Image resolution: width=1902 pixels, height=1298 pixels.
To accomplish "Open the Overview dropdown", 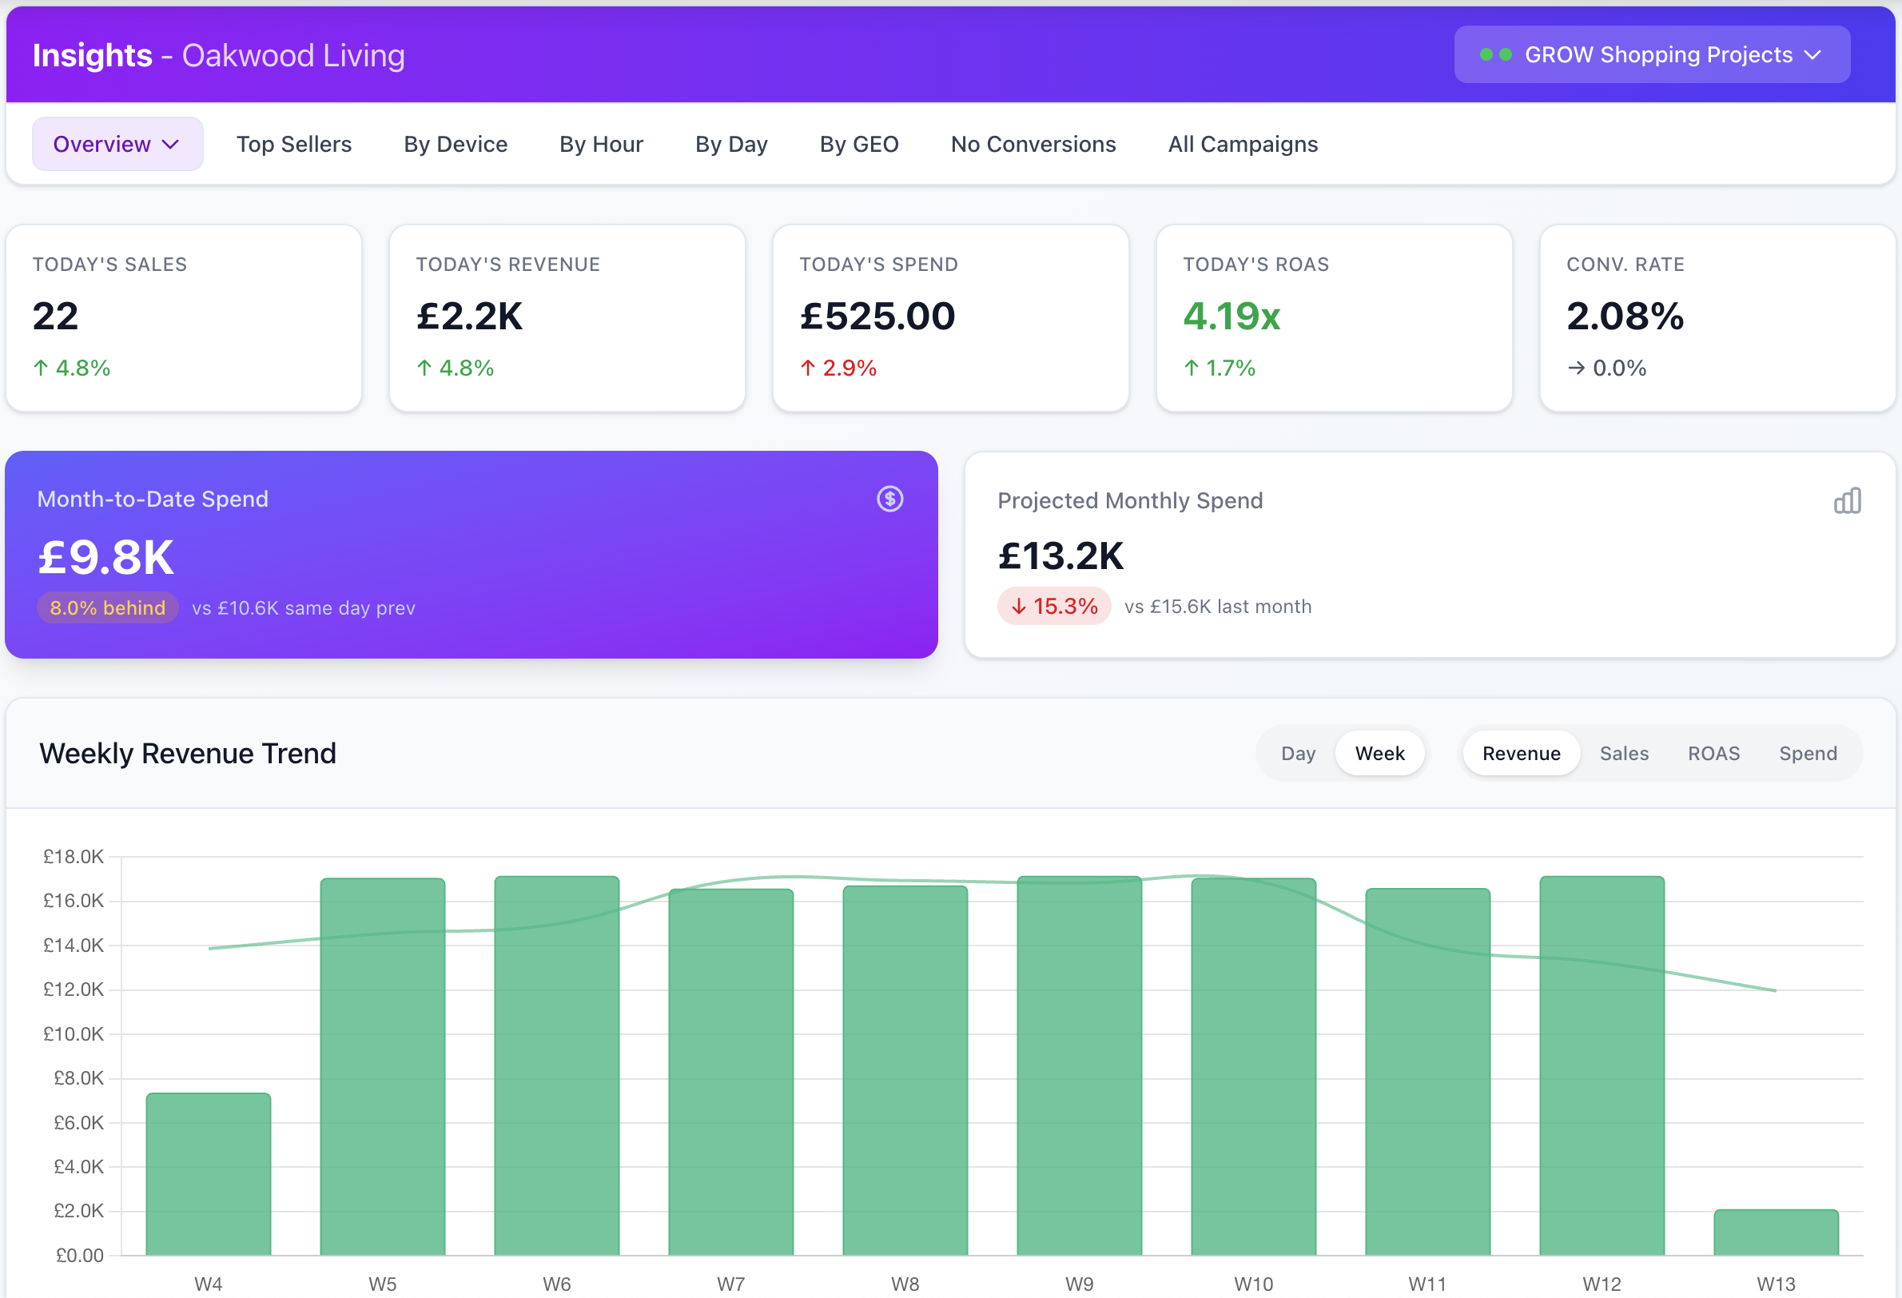I will point(117,143).
